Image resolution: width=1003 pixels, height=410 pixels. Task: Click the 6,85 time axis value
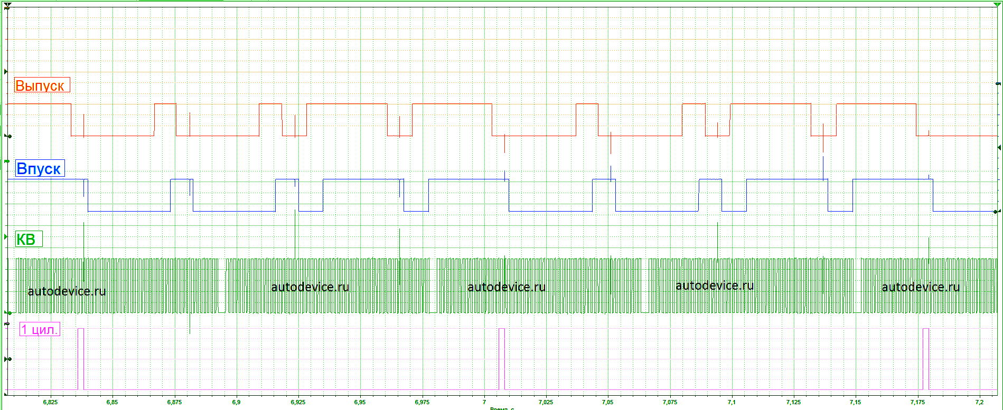click(x=113, y=403)
